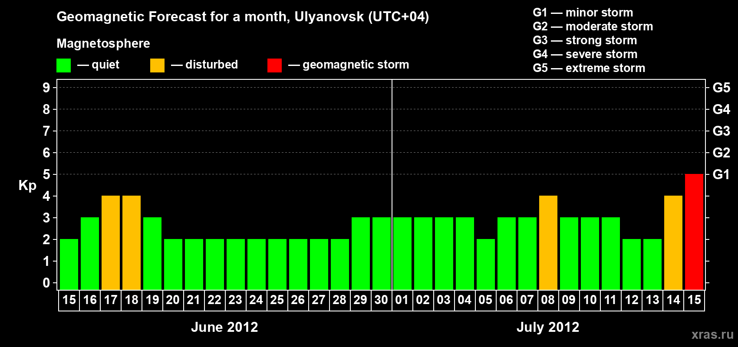Click the G4 right axis label
The height and width of the screenshot is (347, 738).
722,109
